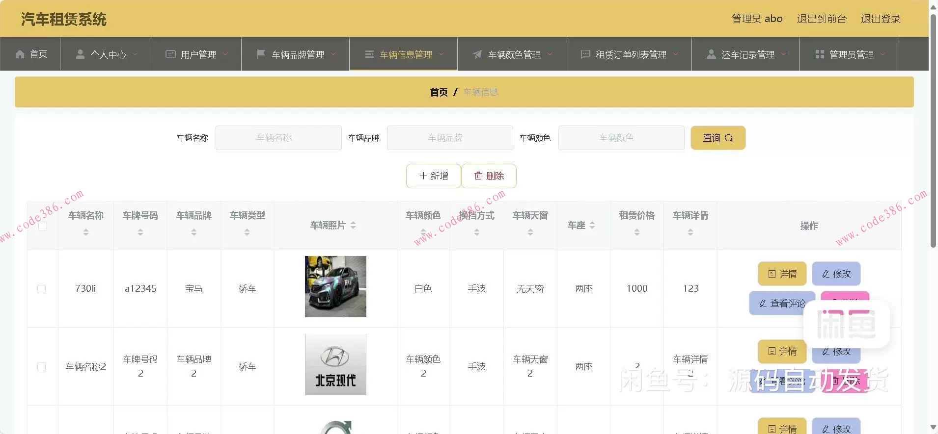Viewport: 938px width, 434px height.
Task: Expand the 还车记录管理 dropdown arrow
Action: point(783,54)
